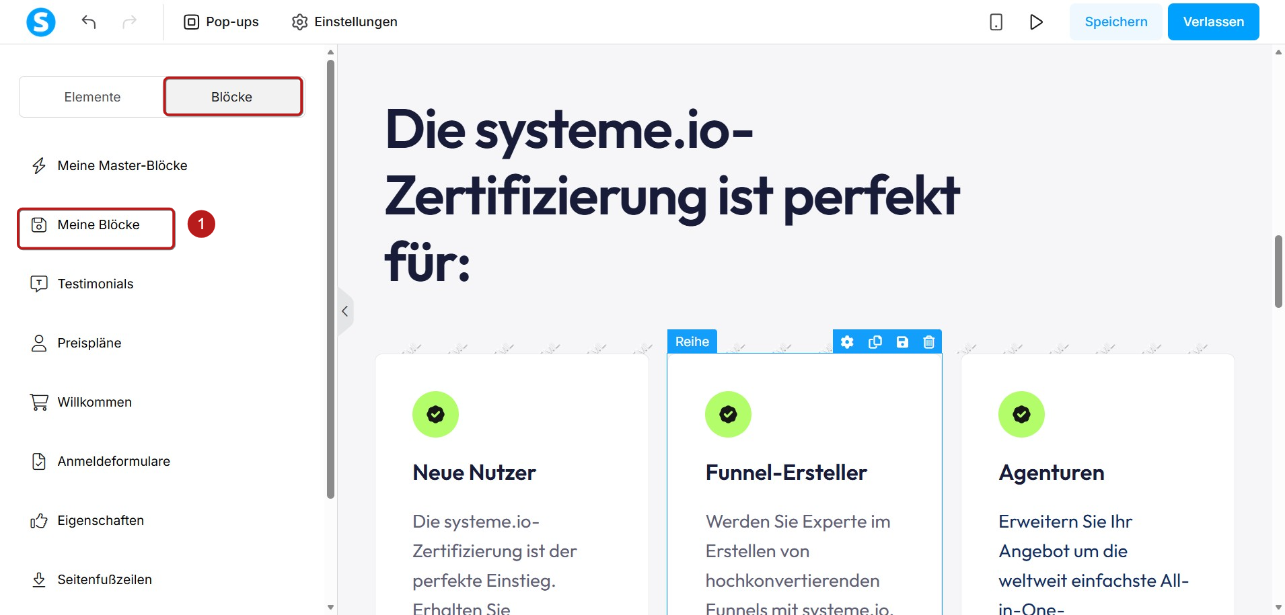The image size is (1285, 615).
Task: Click canvas scroll up arrow
Action: coord(1278,52)
